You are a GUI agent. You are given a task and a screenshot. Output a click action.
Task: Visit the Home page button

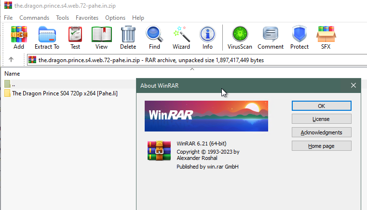(321, 146)
